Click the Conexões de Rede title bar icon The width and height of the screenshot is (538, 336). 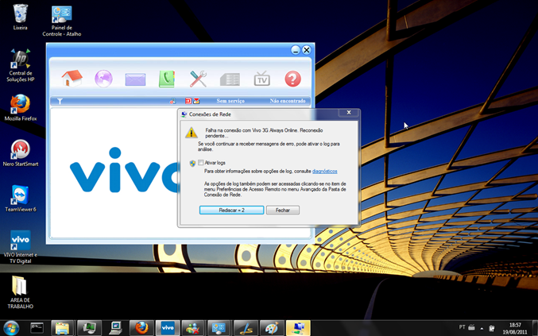[x=184, y=114]
